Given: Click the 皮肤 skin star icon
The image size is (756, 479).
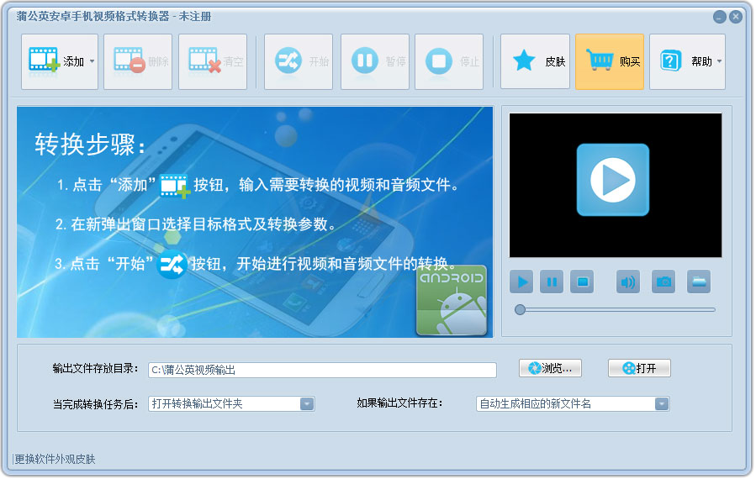Looking at the screenshot, I should [525, 61].
